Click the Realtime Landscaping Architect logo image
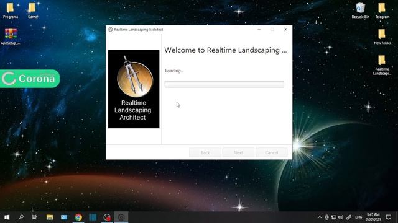Viewport: 398px width, 223px height. (134, 89)
